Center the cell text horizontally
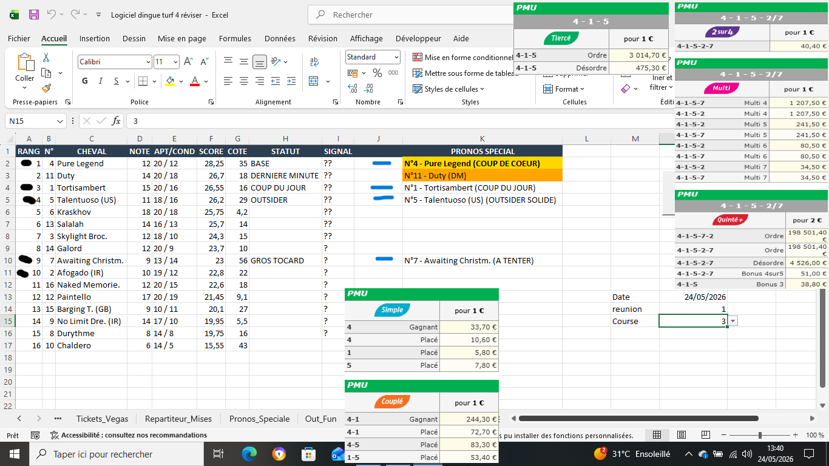The width and height of the screenshot is (829, 466). tap(243, 81)
